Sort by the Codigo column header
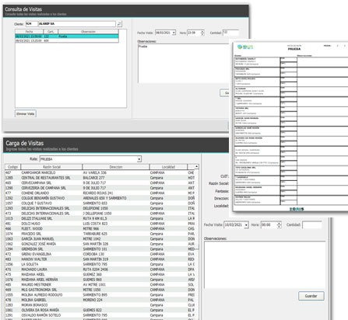This screenshot has height=320, width=348. tap(12, 167)
